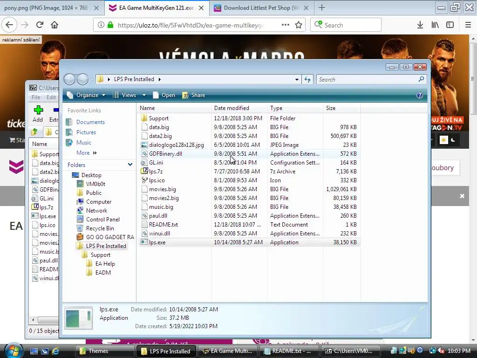The height and width of the screenshot is (358, 477).
Task: Switch to README.txt taskbar window
Action: (289, 351)
